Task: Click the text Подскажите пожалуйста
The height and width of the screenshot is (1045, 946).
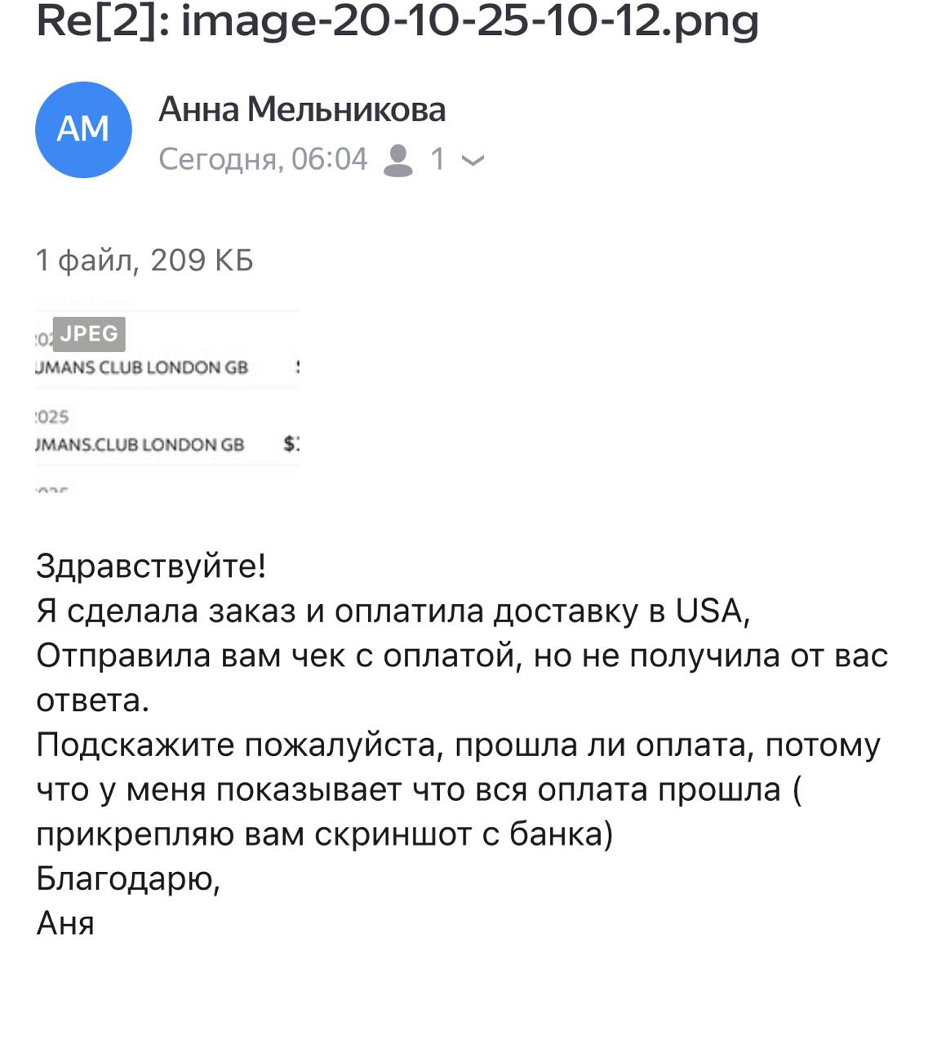Action: pos(241,745)
